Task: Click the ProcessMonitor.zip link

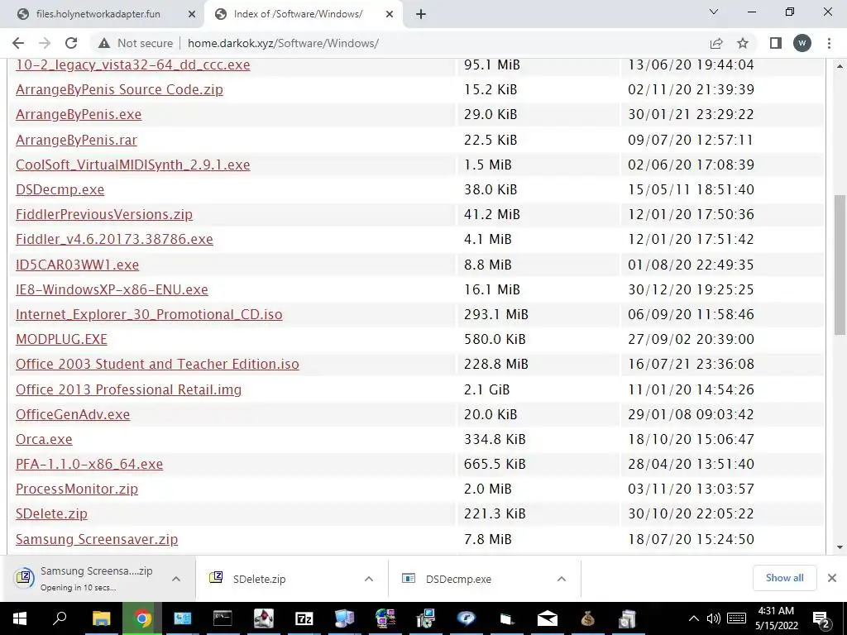Action: pos(77,489)
